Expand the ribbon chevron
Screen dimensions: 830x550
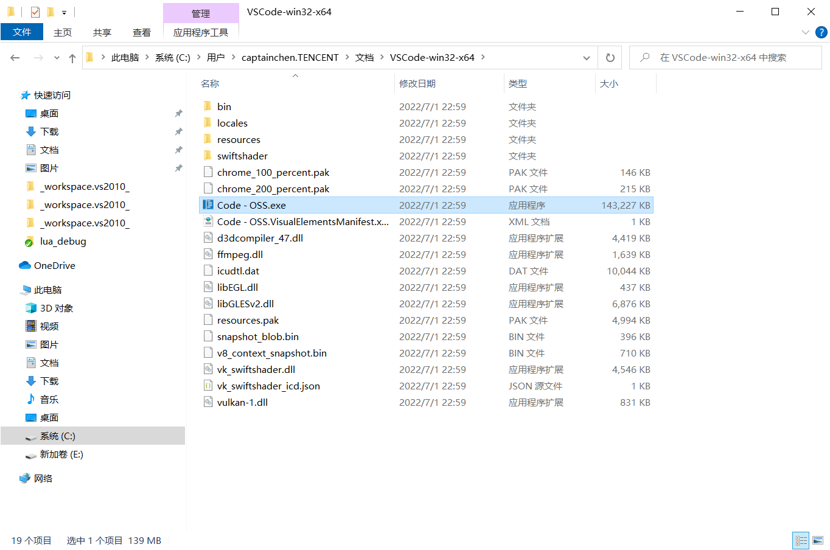click(x=806, y=32)
